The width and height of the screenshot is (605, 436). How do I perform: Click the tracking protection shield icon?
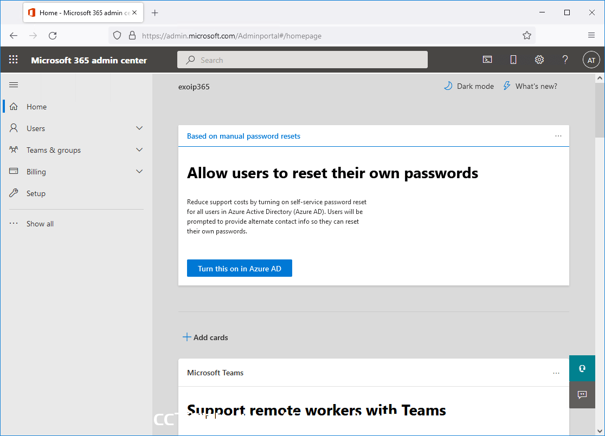pos(117,35)
